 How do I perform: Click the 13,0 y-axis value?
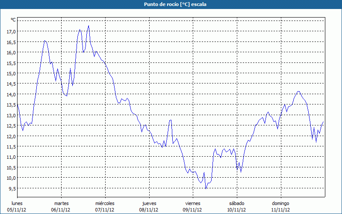(x=11, y=115)
